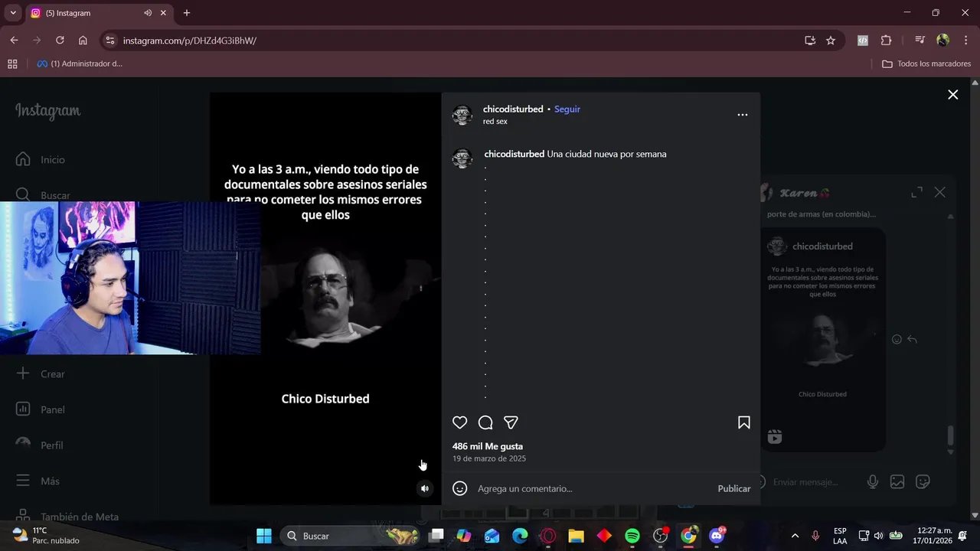980x551 pixels.
Task: React to the shared reel with emoji icon
Action: [897, 339]
